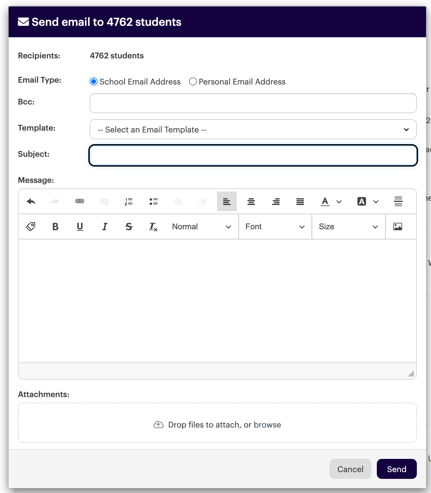Expand the background color dropdown arrow
This screenshot has height=493, width=431.
point(376,202)
